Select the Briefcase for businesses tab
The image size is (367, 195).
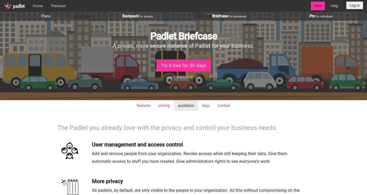click(x=229, y=16)
